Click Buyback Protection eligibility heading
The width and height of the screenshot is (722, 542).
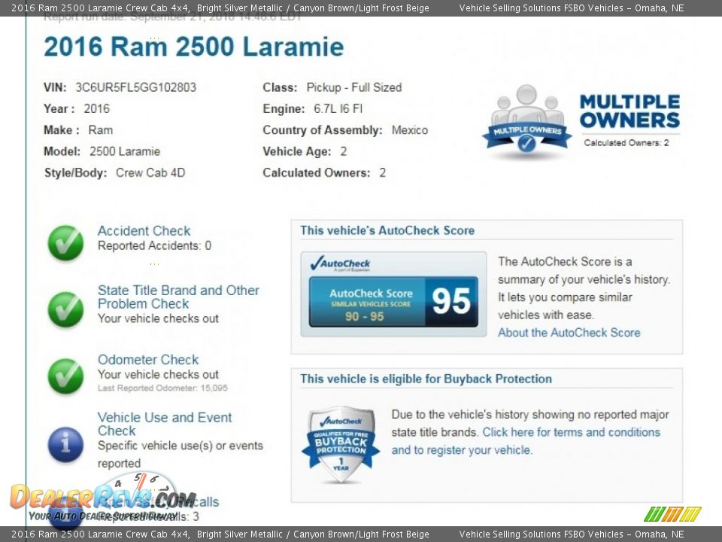tap(426, 379)
